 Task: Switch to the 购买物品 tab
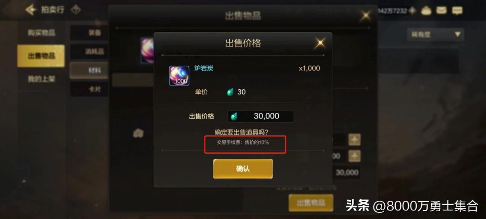pyautogui.click(x=41, y=33)
